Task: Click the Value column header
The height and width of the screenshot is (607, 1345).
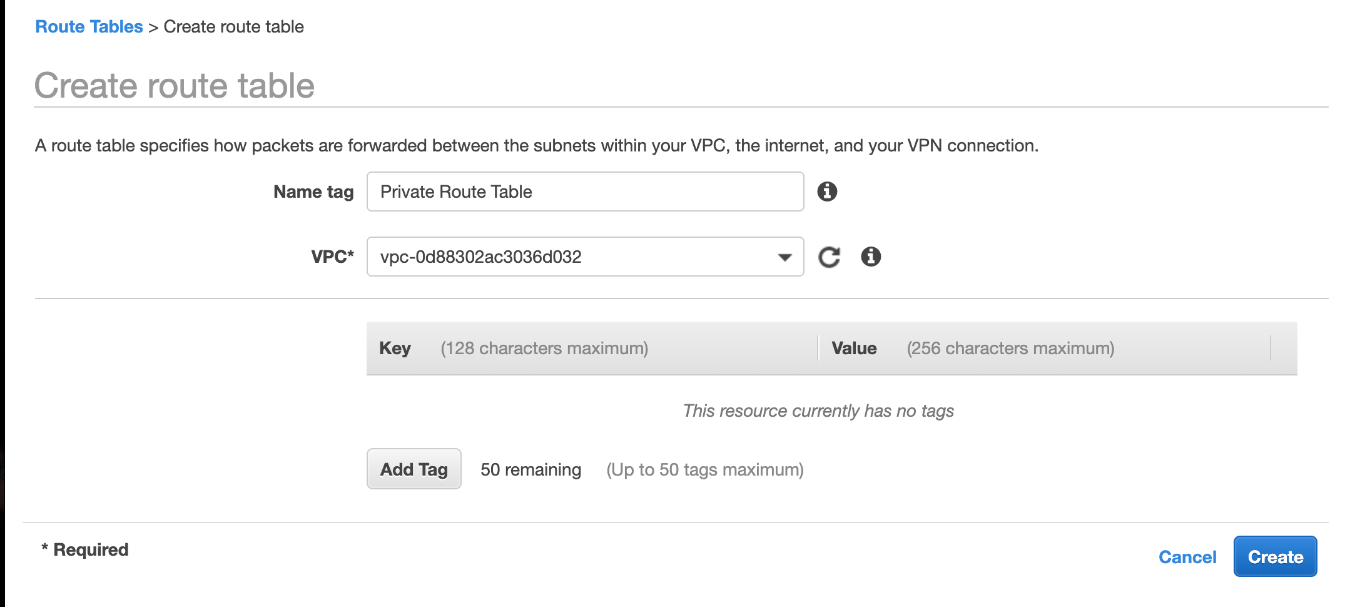Action: click(x=854, y=349)
